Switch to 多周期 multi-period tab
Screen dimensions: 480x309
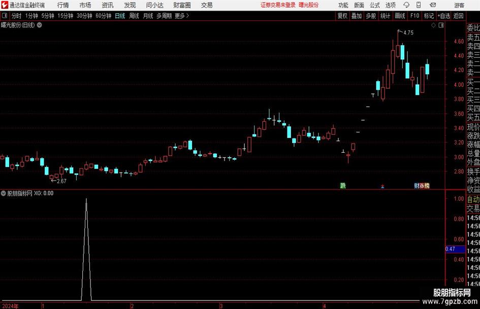164,16
